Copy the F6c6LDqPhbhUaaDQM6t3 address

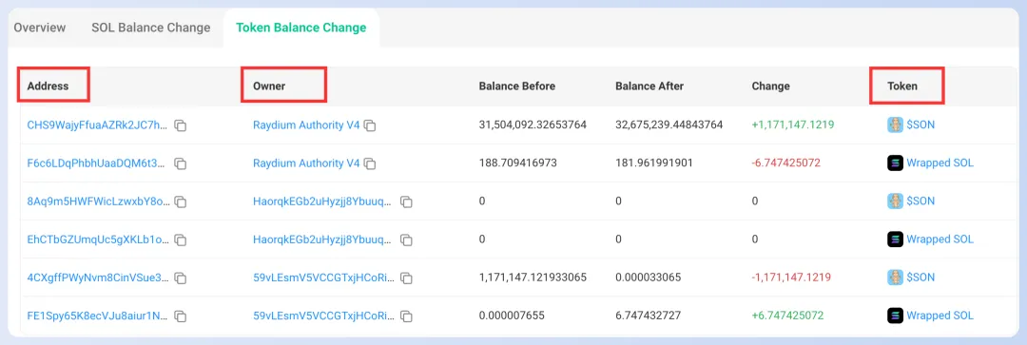(x=180, y=163)
